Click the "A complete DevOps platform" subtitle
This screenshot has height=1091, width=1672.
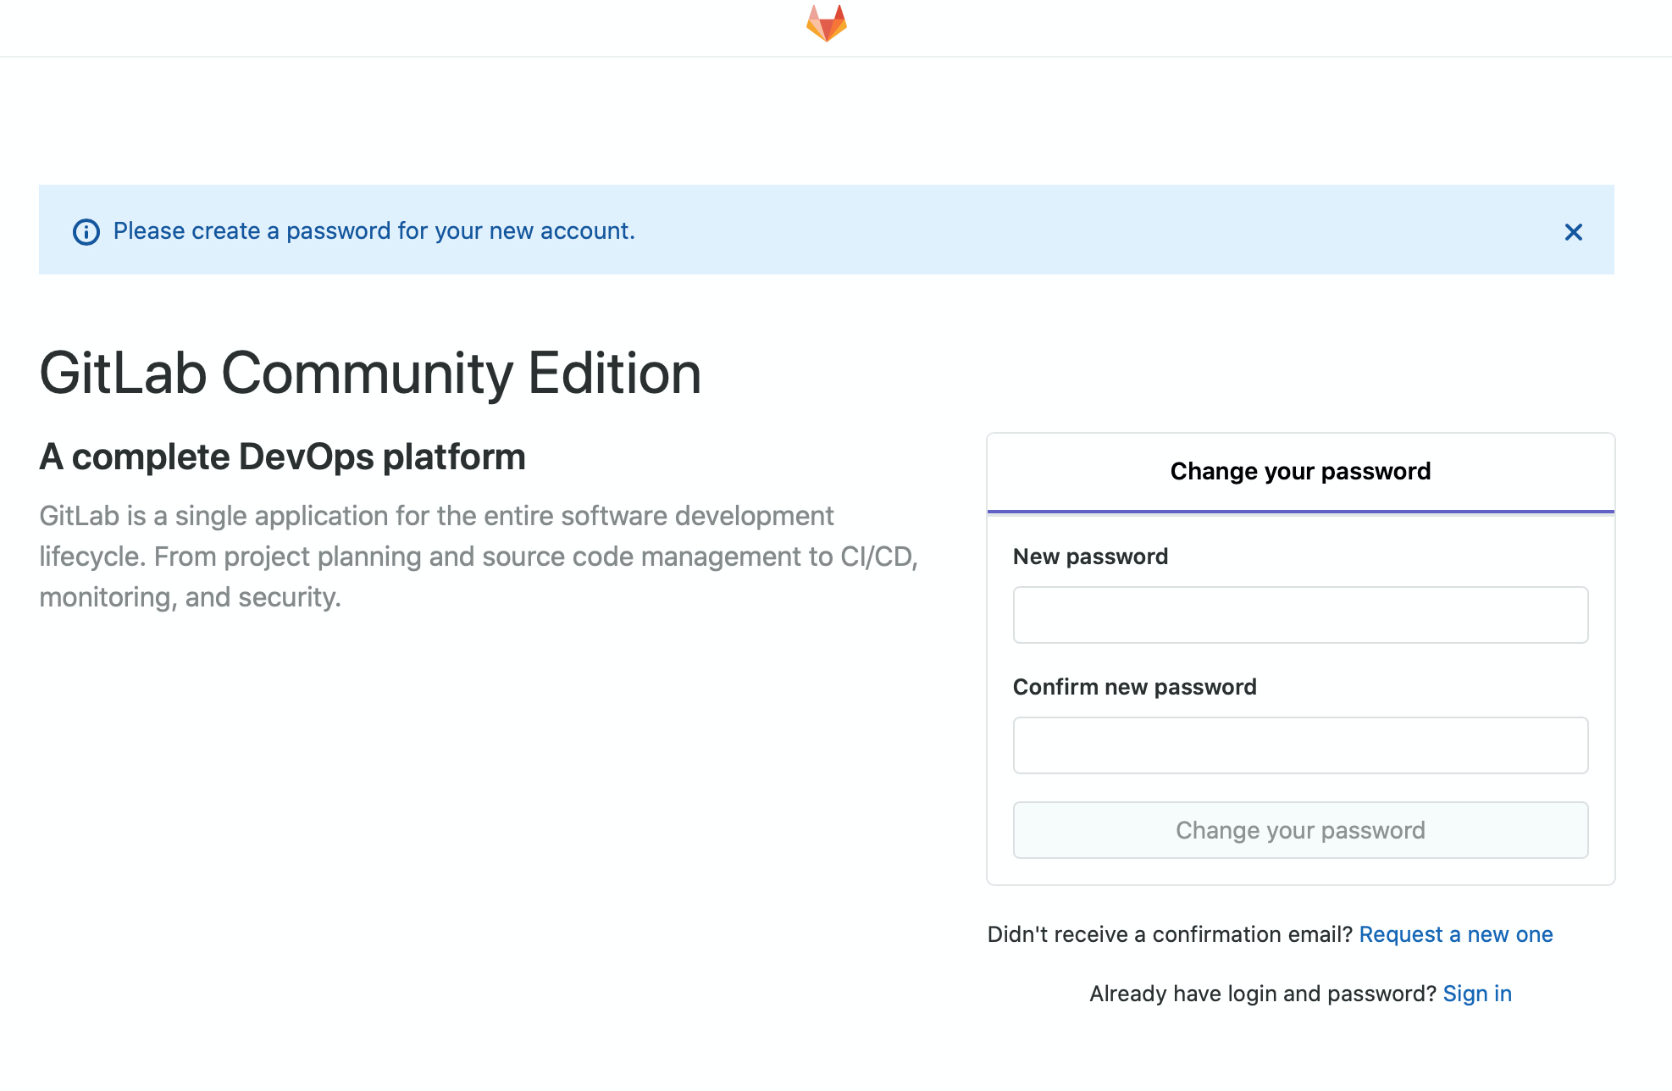pos(282,457)
